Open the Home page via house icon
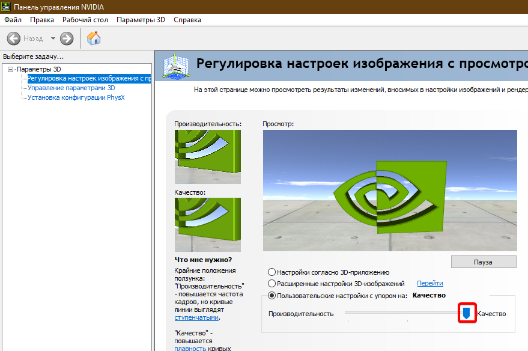The height and width of the screenshot is (351, 528). (x=94, y=38)
